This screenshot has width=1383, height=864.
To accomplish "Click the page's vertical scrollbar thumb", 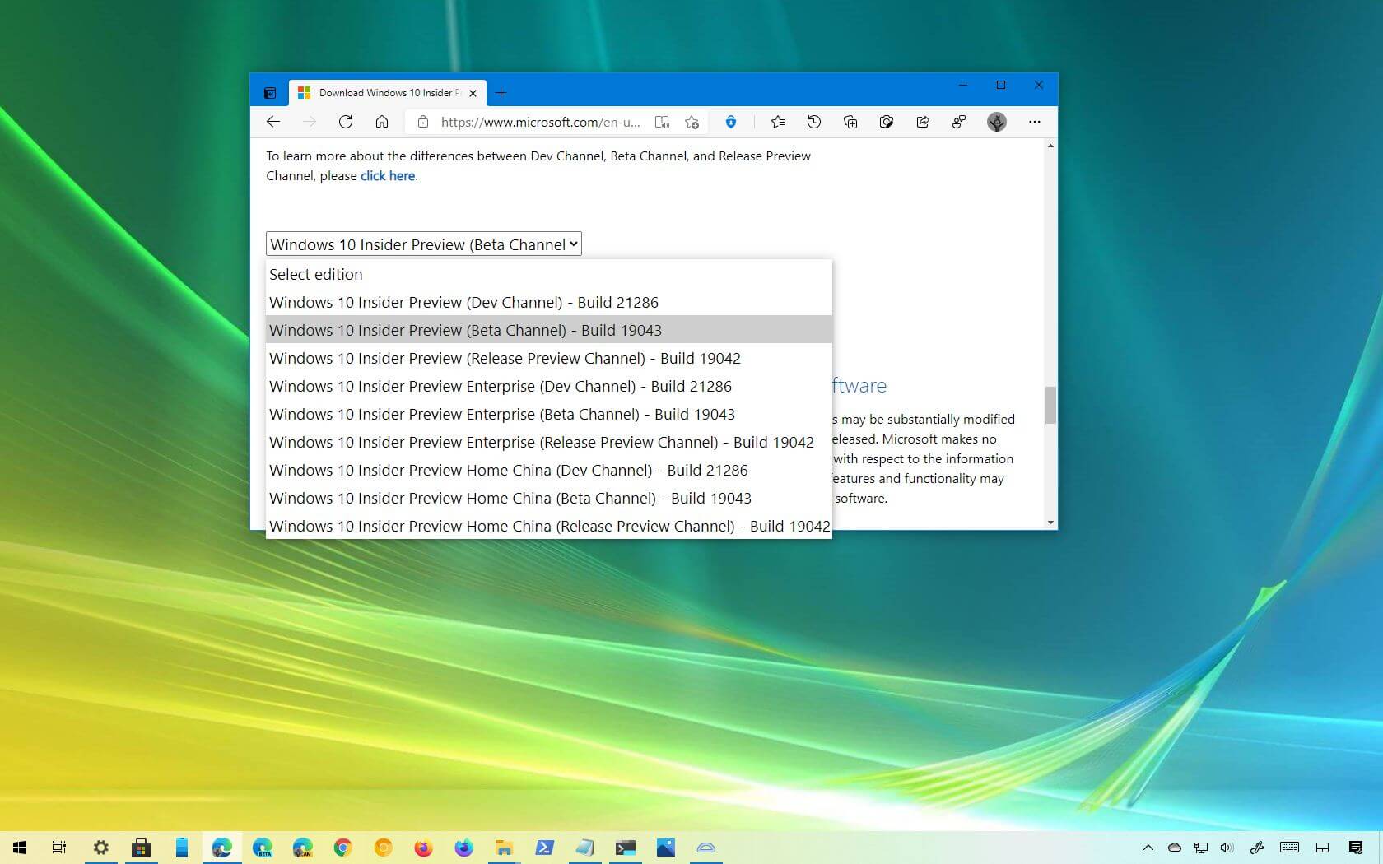I will (1050, 405).
